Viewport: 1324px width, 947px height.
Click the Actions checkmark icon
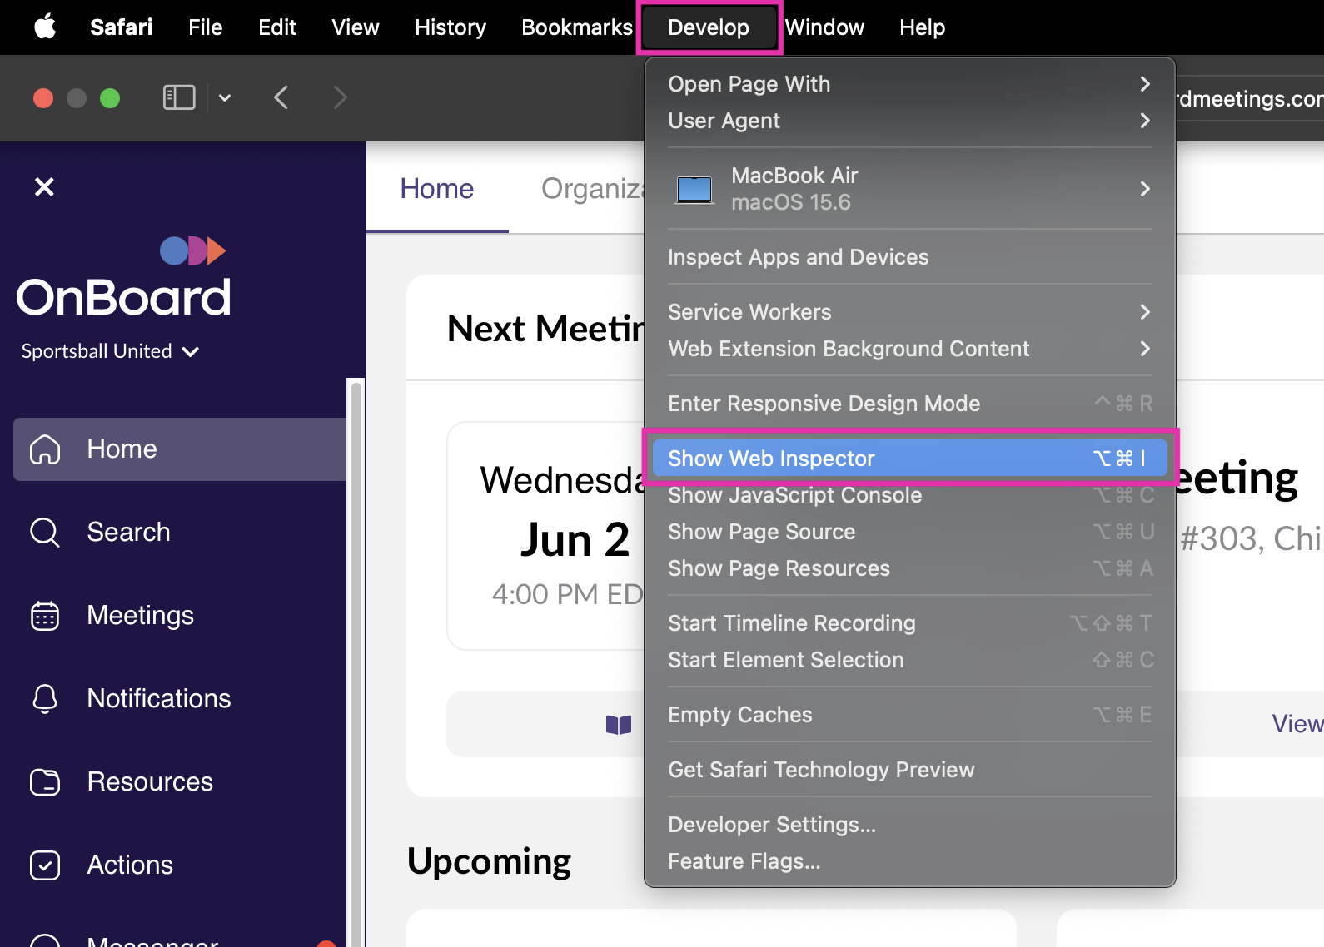click(x=45, y=865)
